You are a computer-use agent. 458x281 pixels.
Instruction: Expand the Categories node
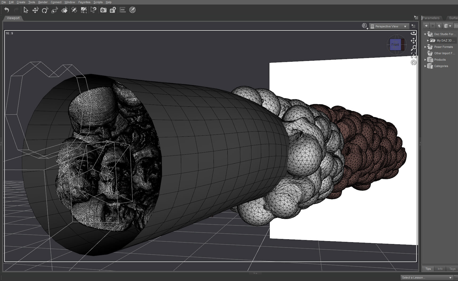[x=425, y=66]
